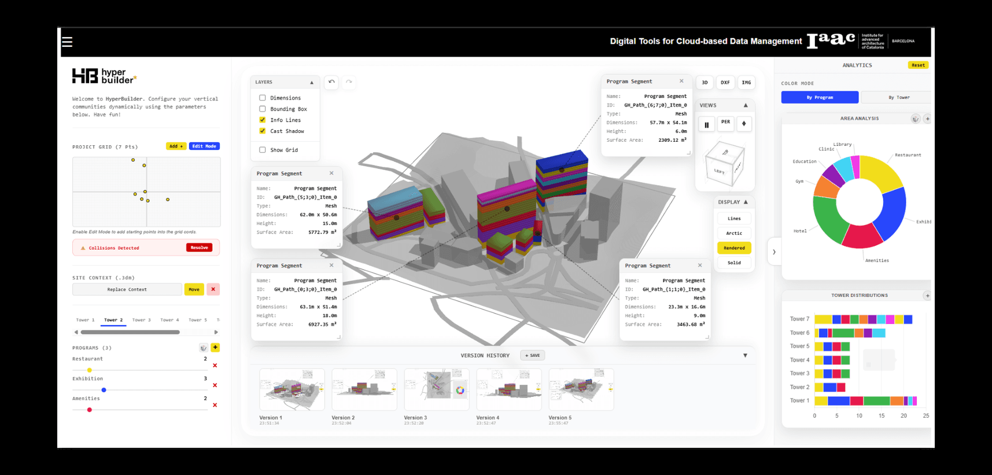Uncheck the Cast Shadow checkbox

263,131
